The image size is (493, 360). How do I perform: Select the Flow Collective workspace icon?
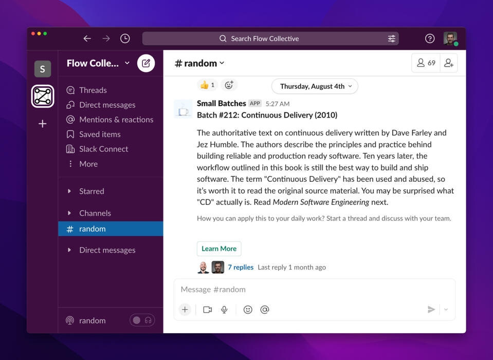click(43, 96)
